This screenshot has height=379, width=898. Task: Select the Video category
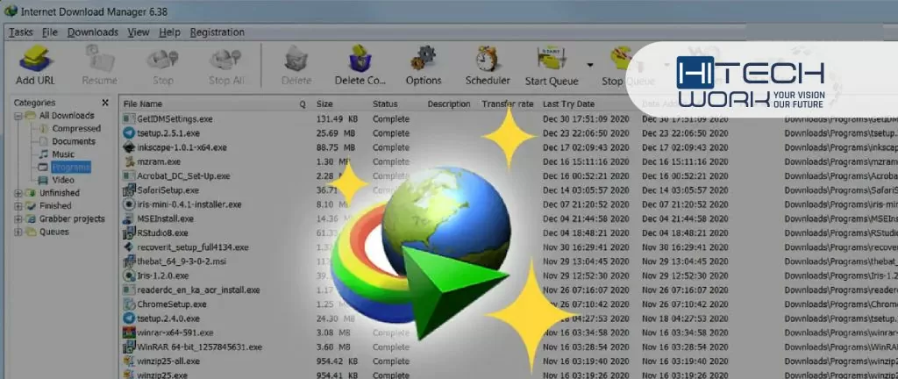tap(63, 180)
